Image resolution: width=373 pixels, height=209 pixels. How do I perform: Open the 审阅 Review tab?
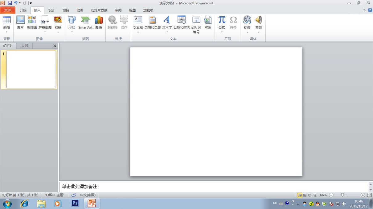pos(118,10)
